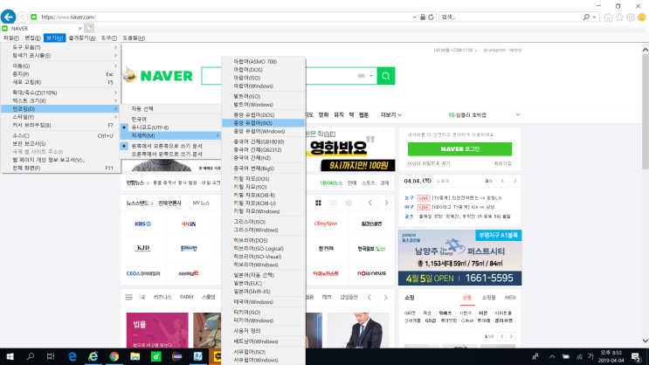Image resolution: width=649 pixels, height=365 pixels.
Task: Select 오른쪽에서 왼쪽으로 쓰기 문서 option
Action: point(167,154)
